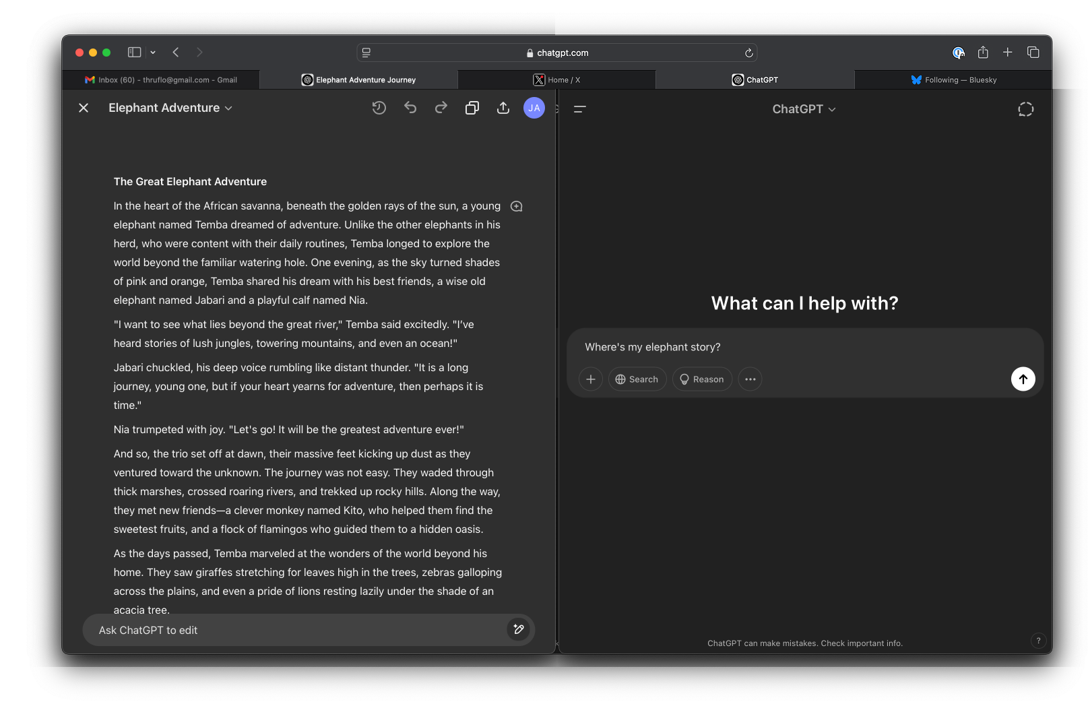
Task: Open the ChatGPT model selector dropdown
Action: tap(804, 109)
